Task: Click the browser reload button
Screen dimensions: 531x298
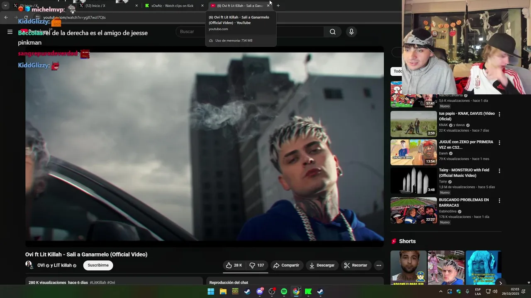Action: tap(26, 17)
